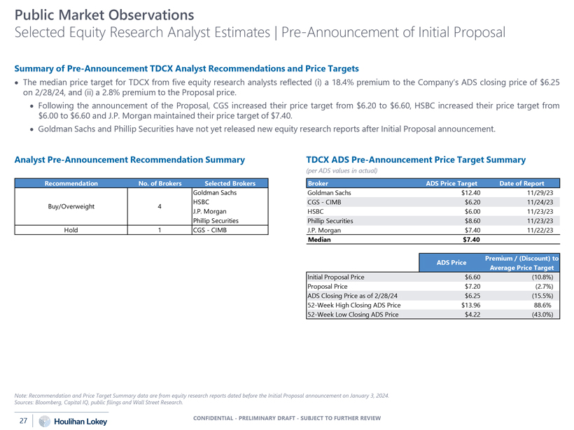This screenshot has width=574, height=430.
Task: Click the 'Analyst Pre-Announcement Recommendation Summary' heading
Action: [129, 160]
